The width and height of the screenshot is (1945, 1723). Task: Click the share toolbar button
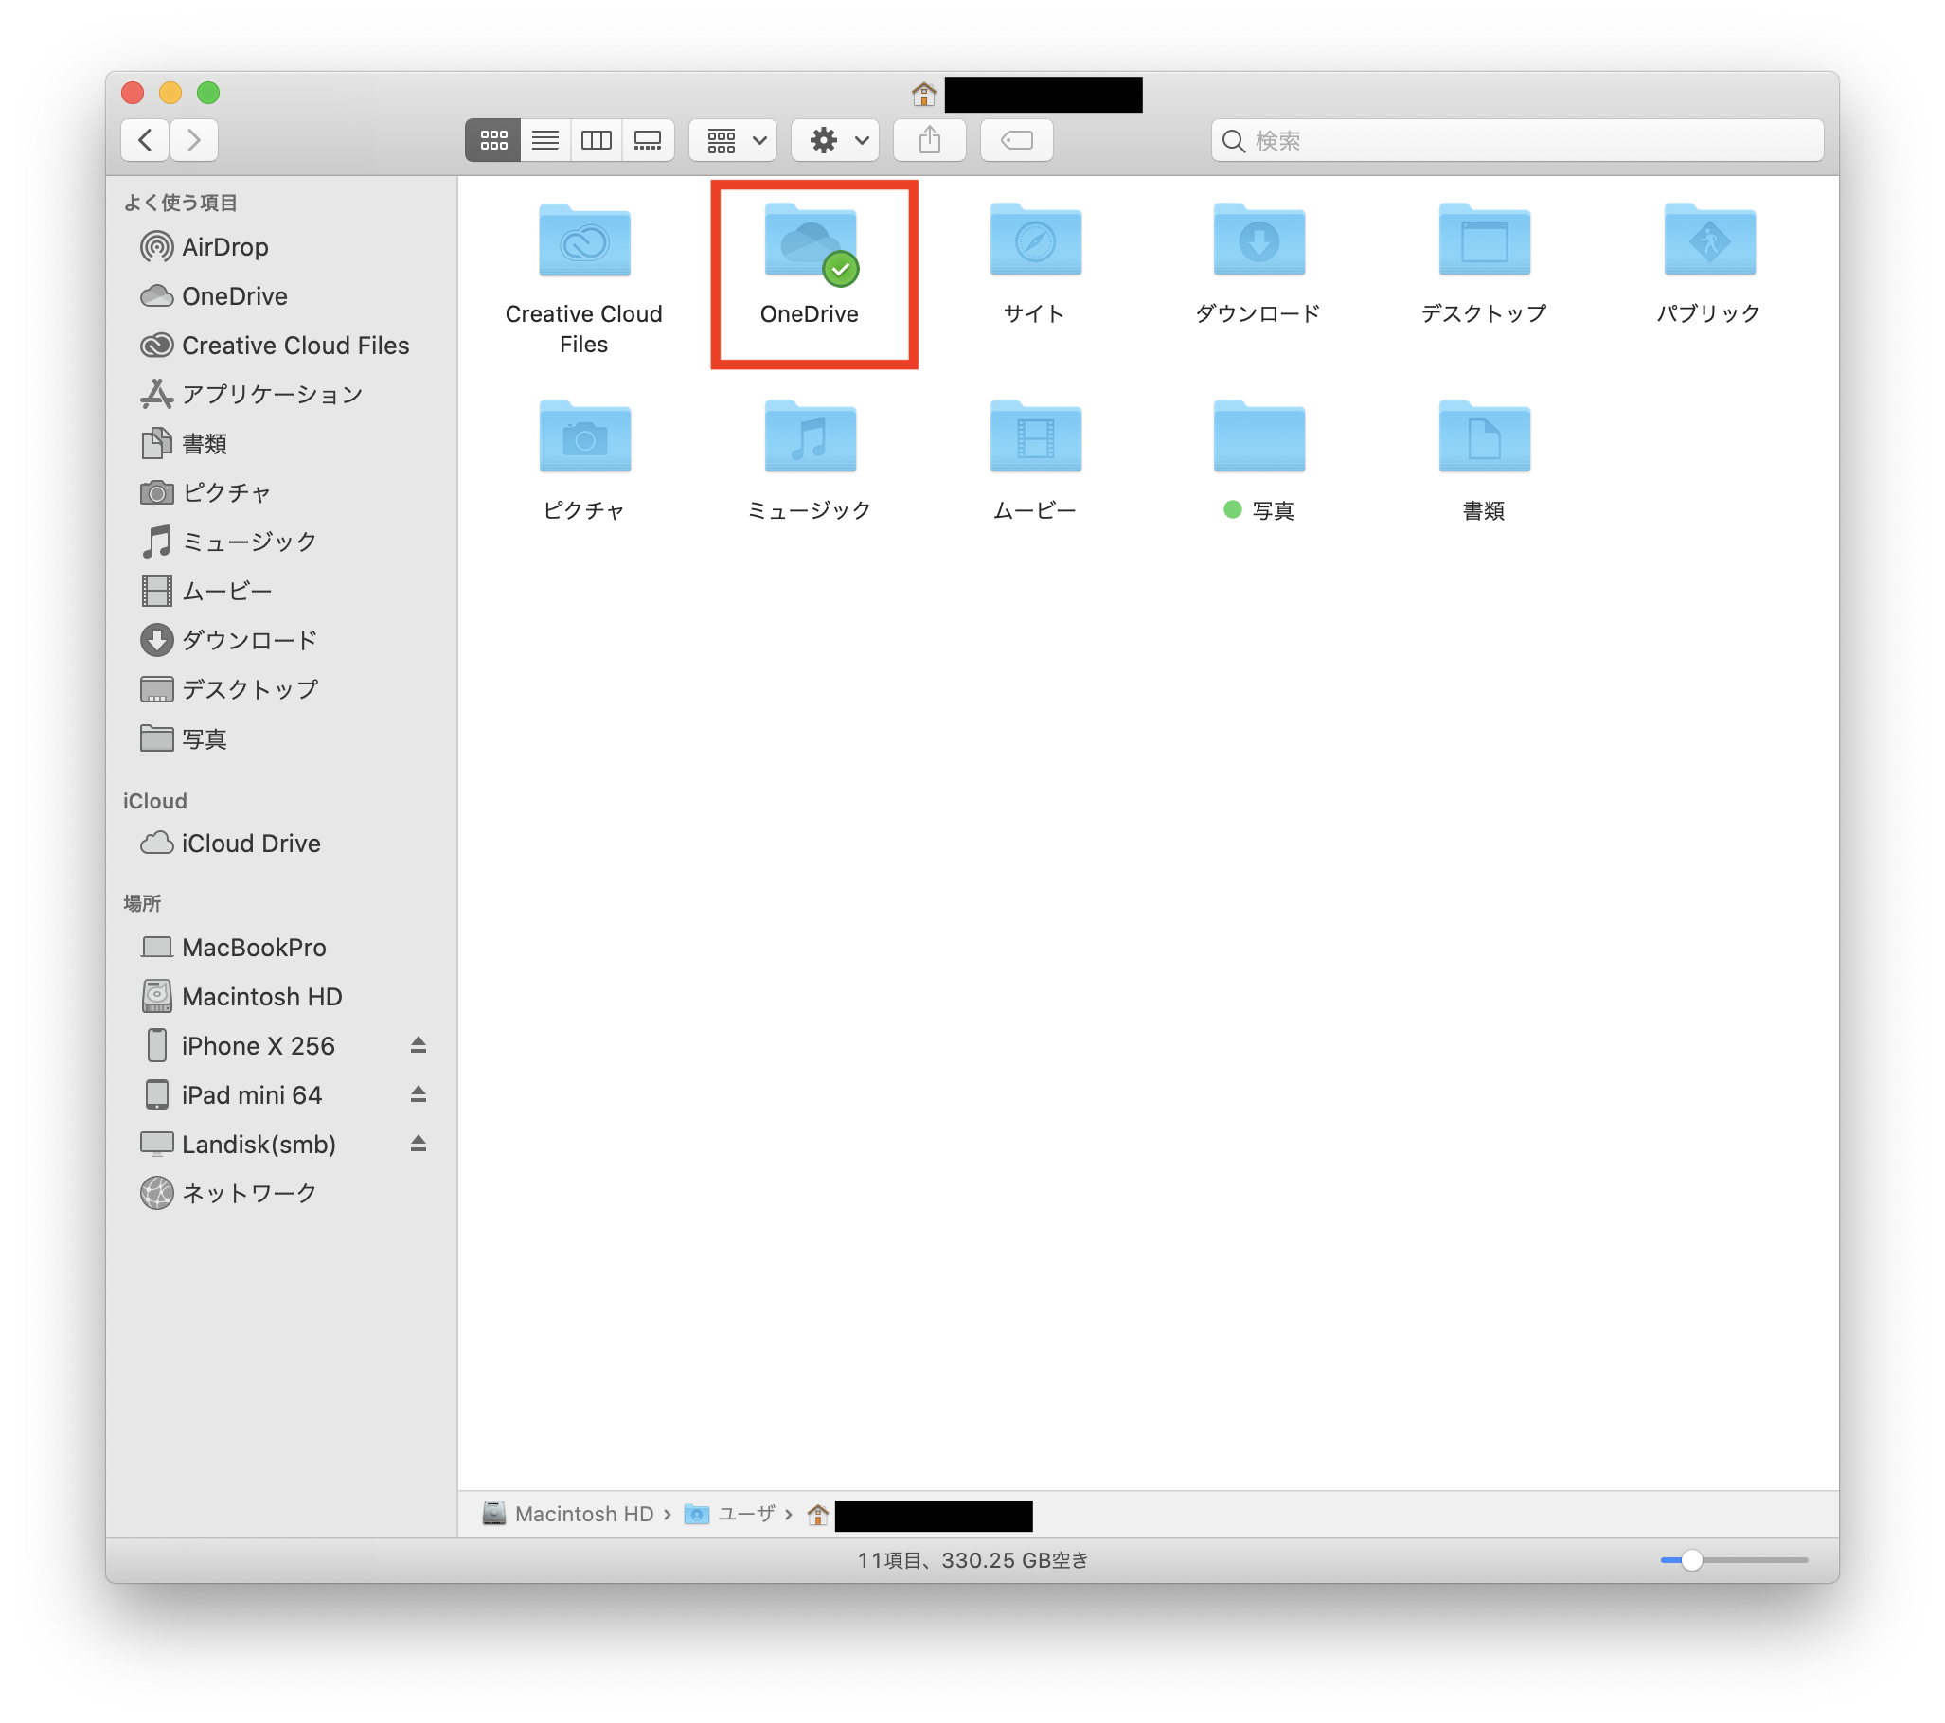coord(930,141)
